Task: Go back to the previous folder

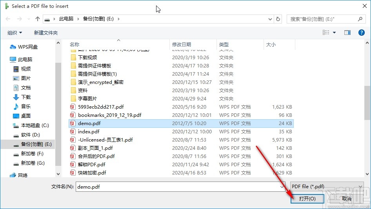Action: [x=8, y=19]
